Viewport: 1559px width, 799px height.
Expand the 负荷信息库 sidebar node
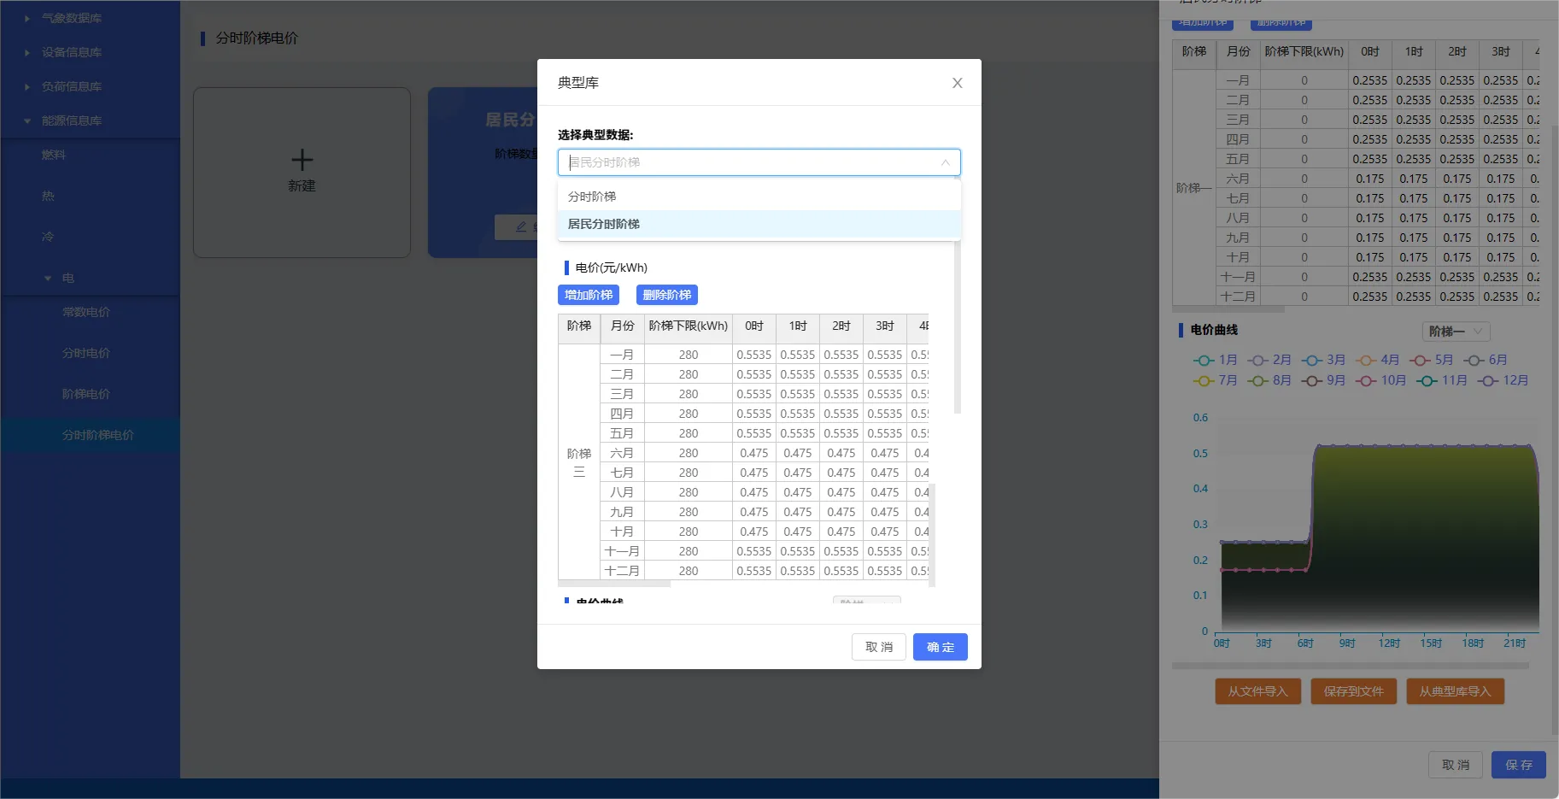pos(27,86)
